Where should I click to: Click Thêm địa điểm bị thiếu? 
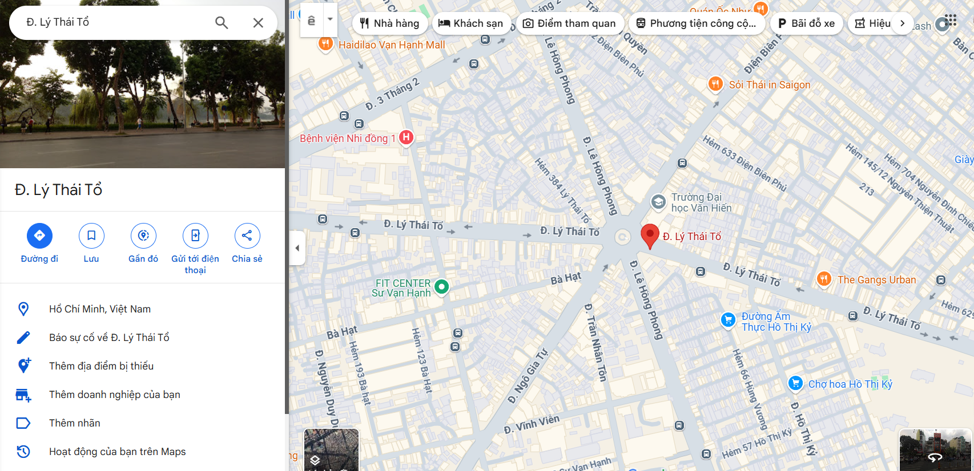click(x=142, y=366)
